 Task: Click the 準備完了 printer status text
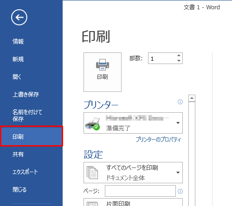(118, 128)
